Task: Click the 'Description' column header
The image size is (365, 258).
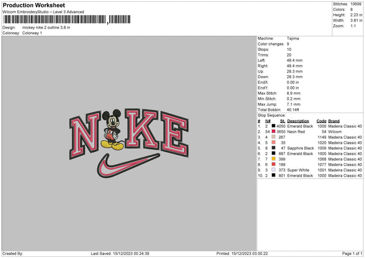Action: pyautogui.click(x=298, y=121)
